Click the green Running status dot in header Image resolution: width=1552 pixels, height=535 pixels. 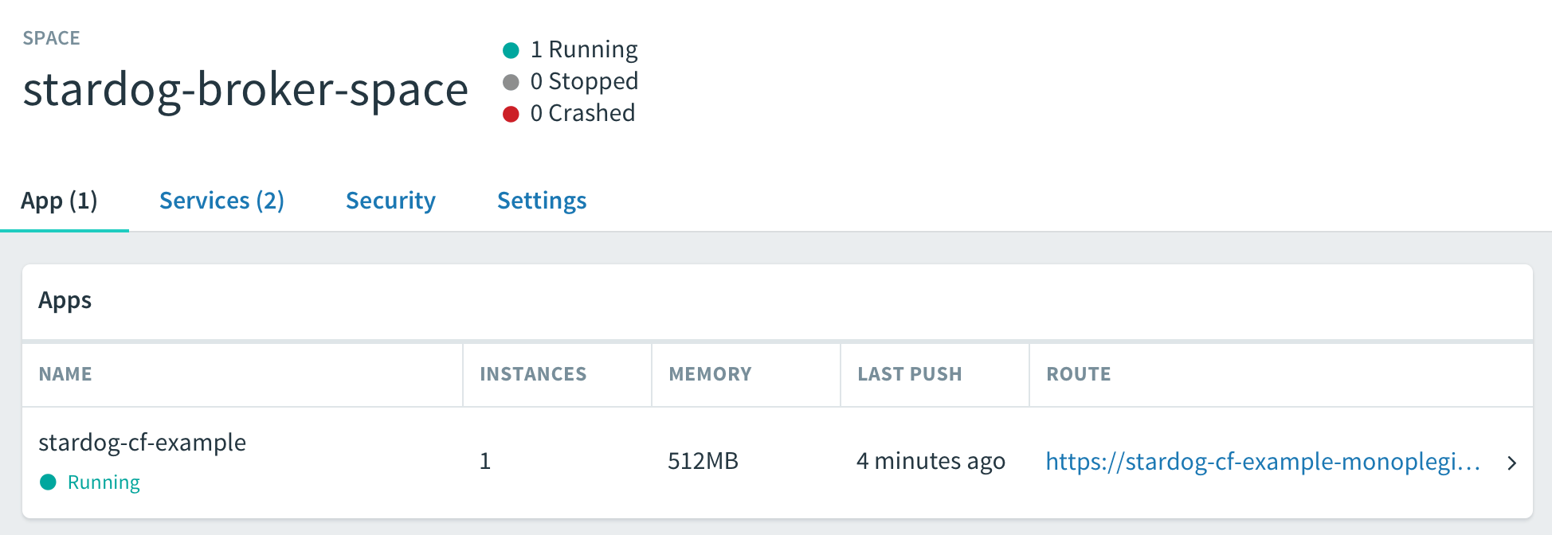[511, 51]
